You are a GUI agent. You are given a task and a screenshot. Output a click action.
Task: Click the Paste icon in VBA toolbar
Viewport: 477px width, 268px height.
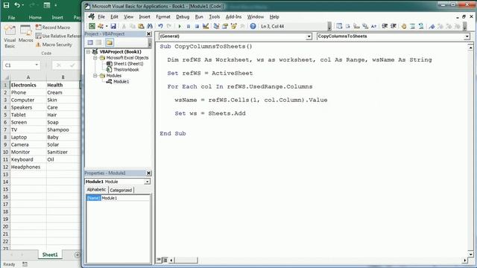click(x=141, y=27)
